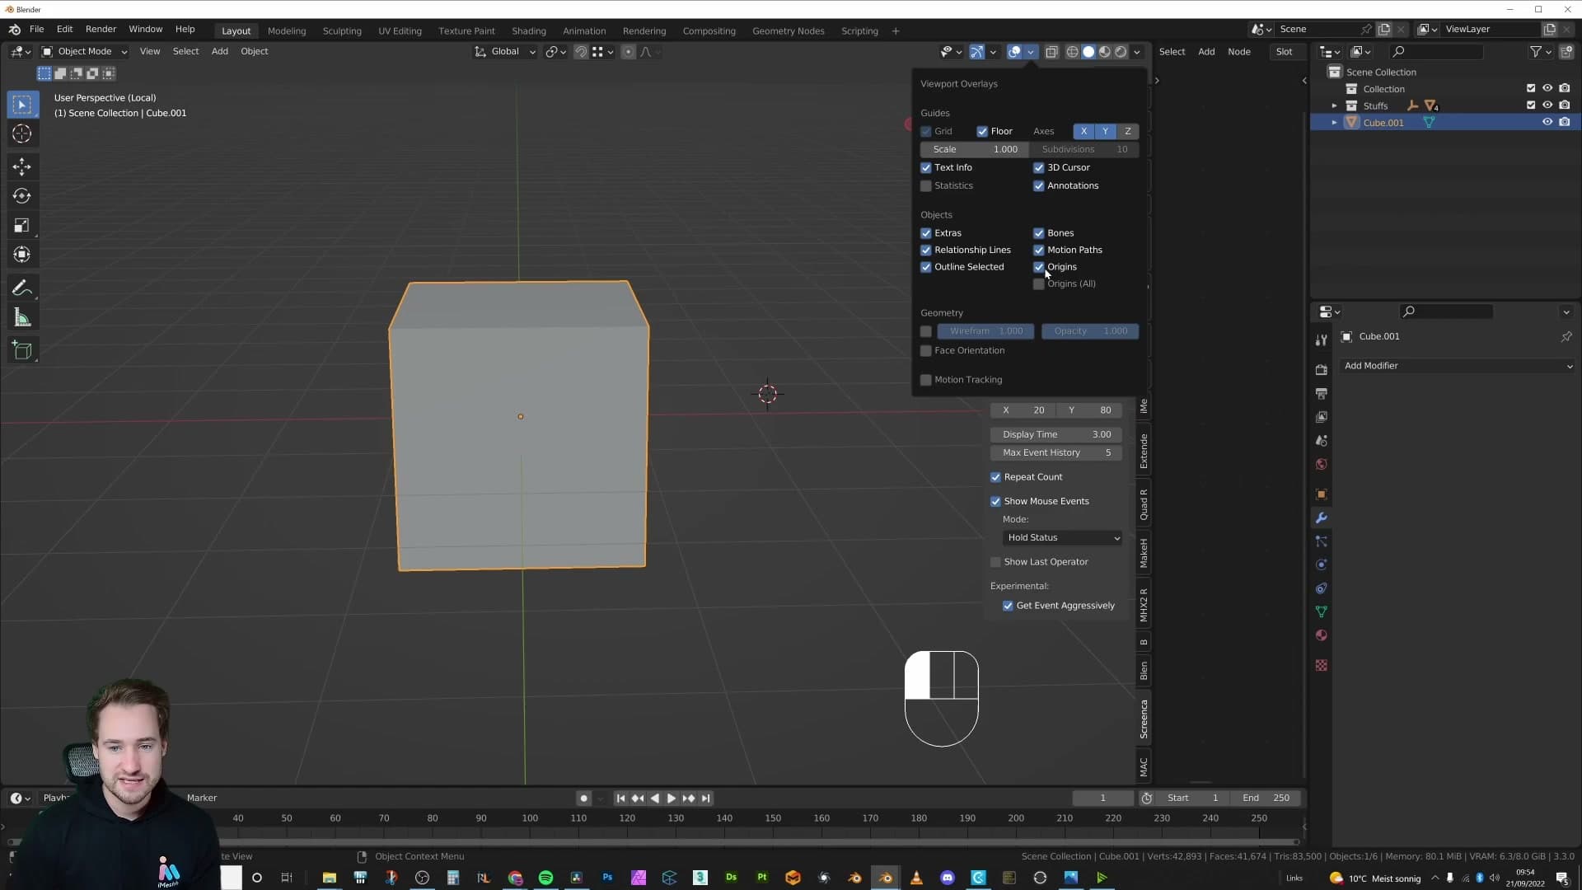Open the View Layer properties tab
1582x890 pixels.
1322,417
